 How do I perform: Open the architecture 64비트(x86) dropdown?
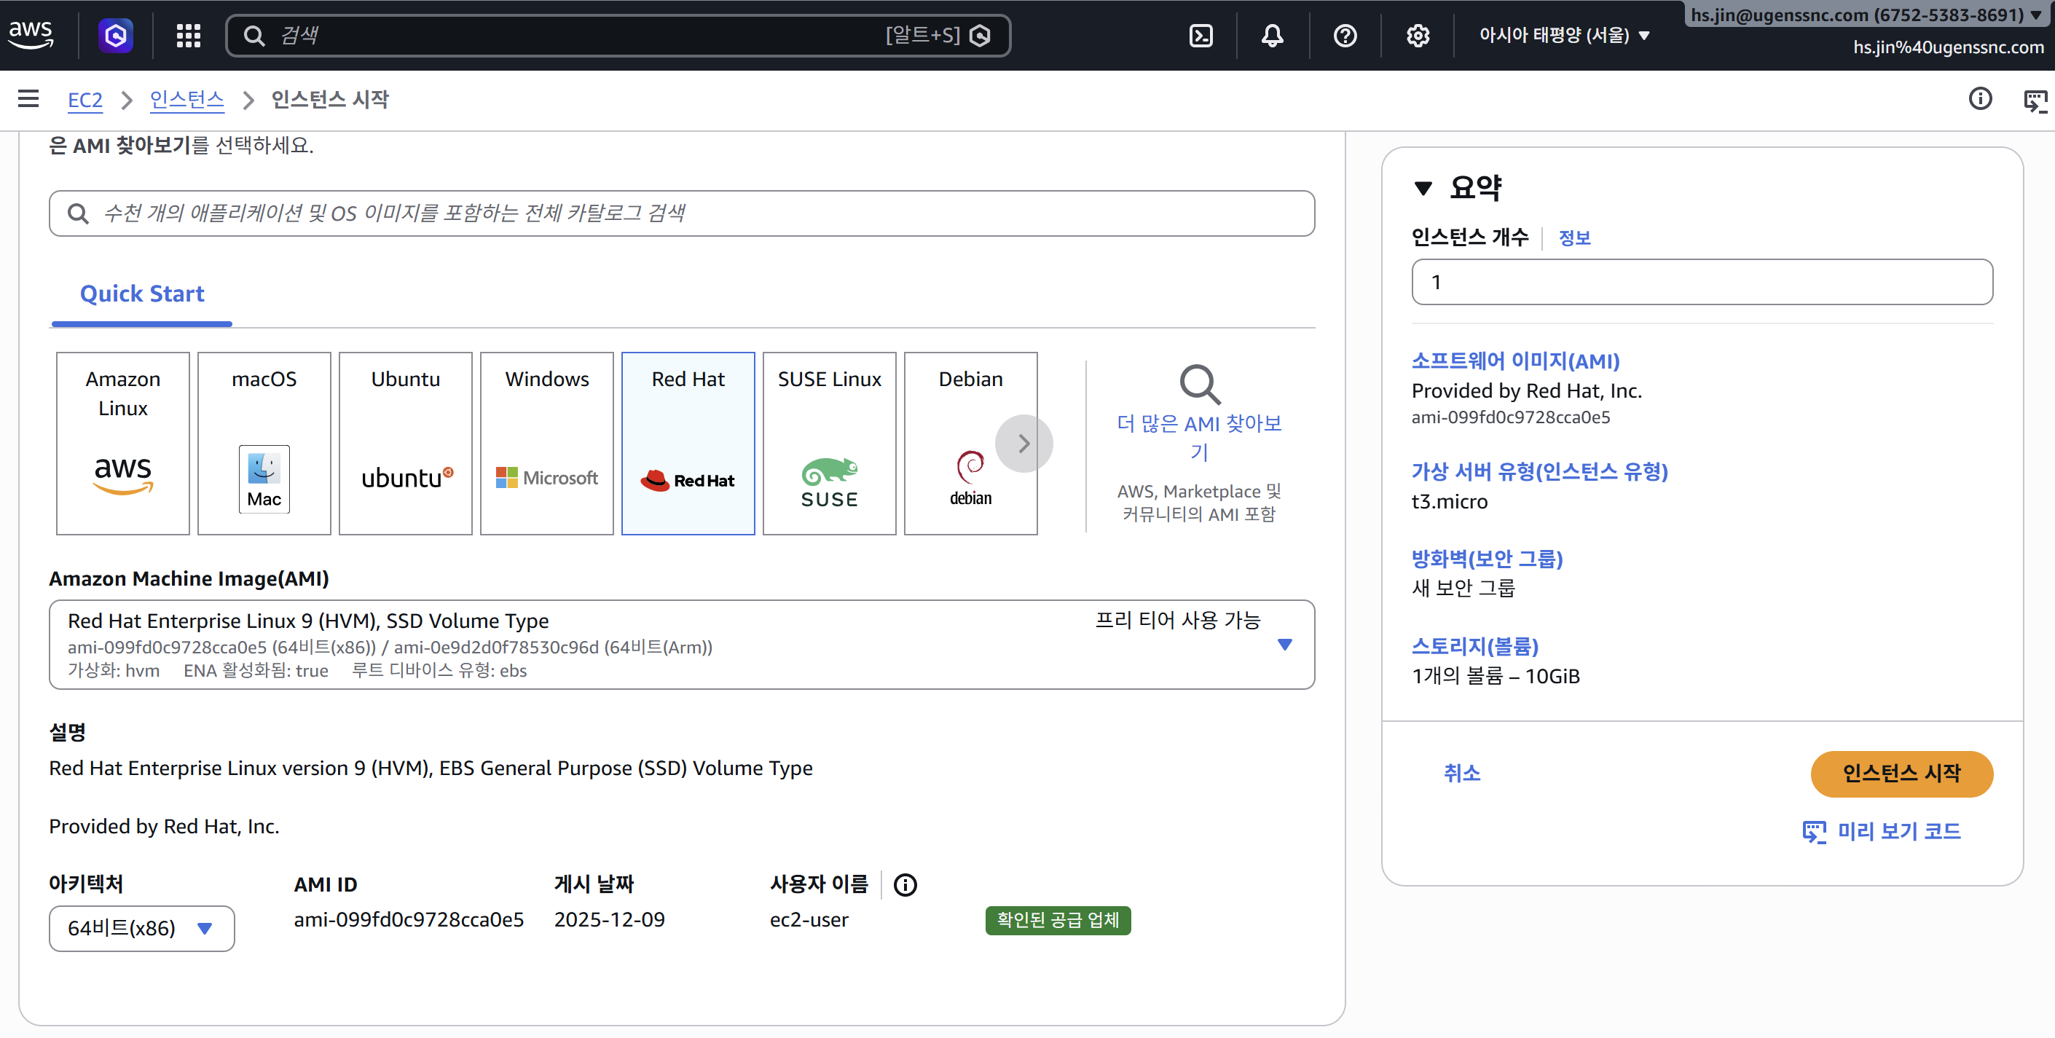141,929
